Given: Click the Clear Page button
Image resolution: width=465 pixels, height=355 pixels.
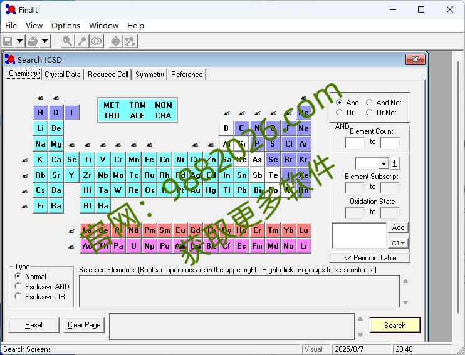Looking at the screenshot, I should 84,325.
